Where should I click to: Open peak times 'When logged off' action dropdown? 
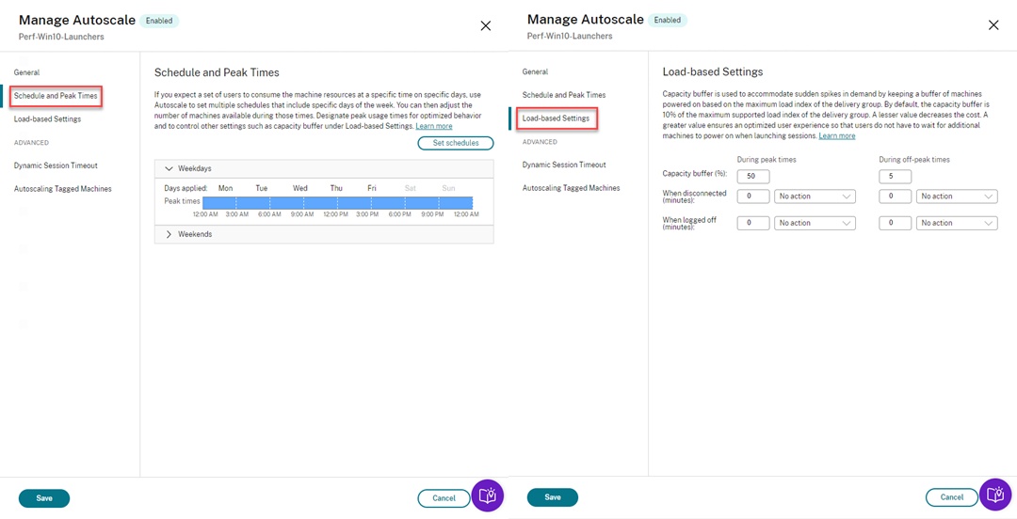[x=815, y=223]
